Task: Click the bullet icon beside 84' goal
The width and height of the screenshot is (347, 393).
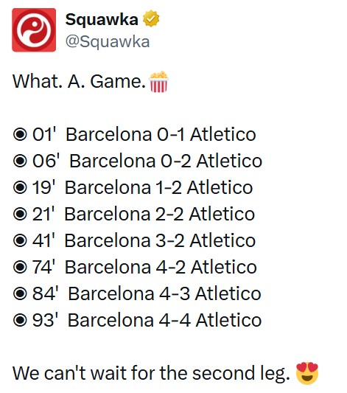Action: coord(20,293)
